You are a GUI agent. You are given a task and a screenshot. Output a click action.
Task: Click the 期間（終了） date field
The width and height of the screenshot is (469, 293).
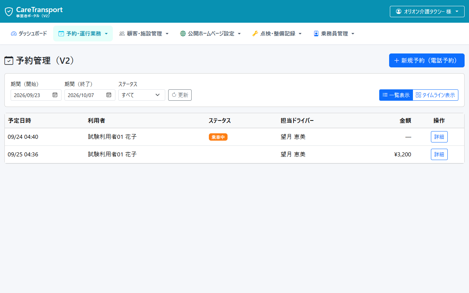(90, 95)
